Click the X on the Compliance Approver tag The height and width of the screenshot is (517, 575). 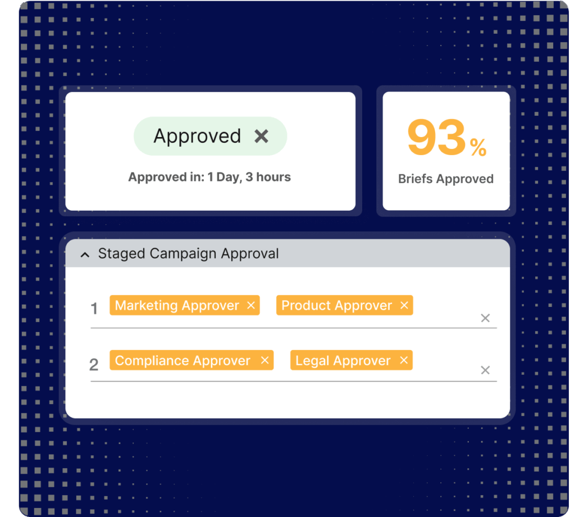coord(264,360)
